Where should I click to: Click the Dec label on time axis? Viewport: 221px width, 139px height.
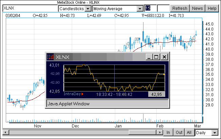pyautogui.click(x=75, y=126)
